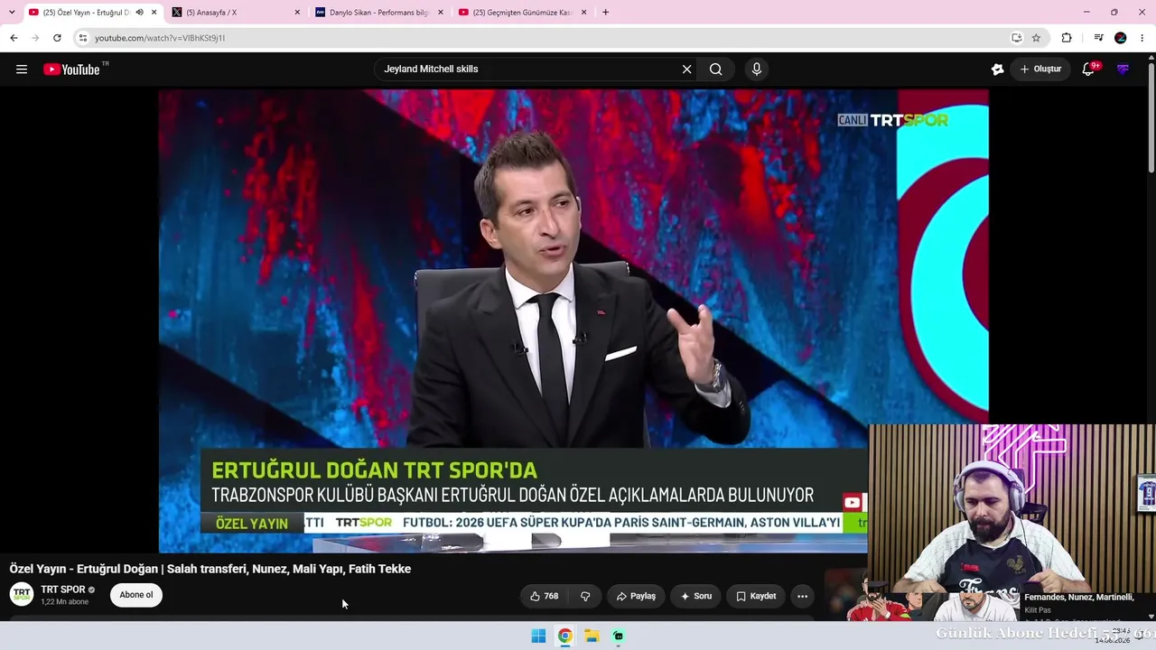Click the browser forward arrow

(x=35, y=38)
